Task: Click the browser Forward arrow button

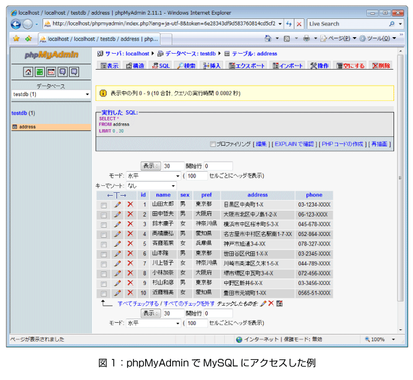Action: point(28,24)
